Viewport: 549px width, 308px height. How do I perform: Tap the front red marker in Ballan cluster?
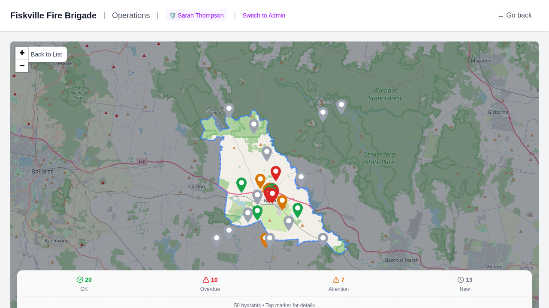[x=272, y=195]
